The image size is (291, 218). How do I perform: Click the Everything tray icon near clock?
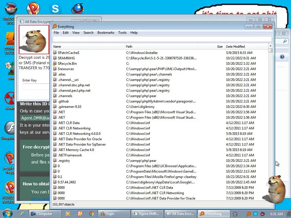[x=248, y=214]
